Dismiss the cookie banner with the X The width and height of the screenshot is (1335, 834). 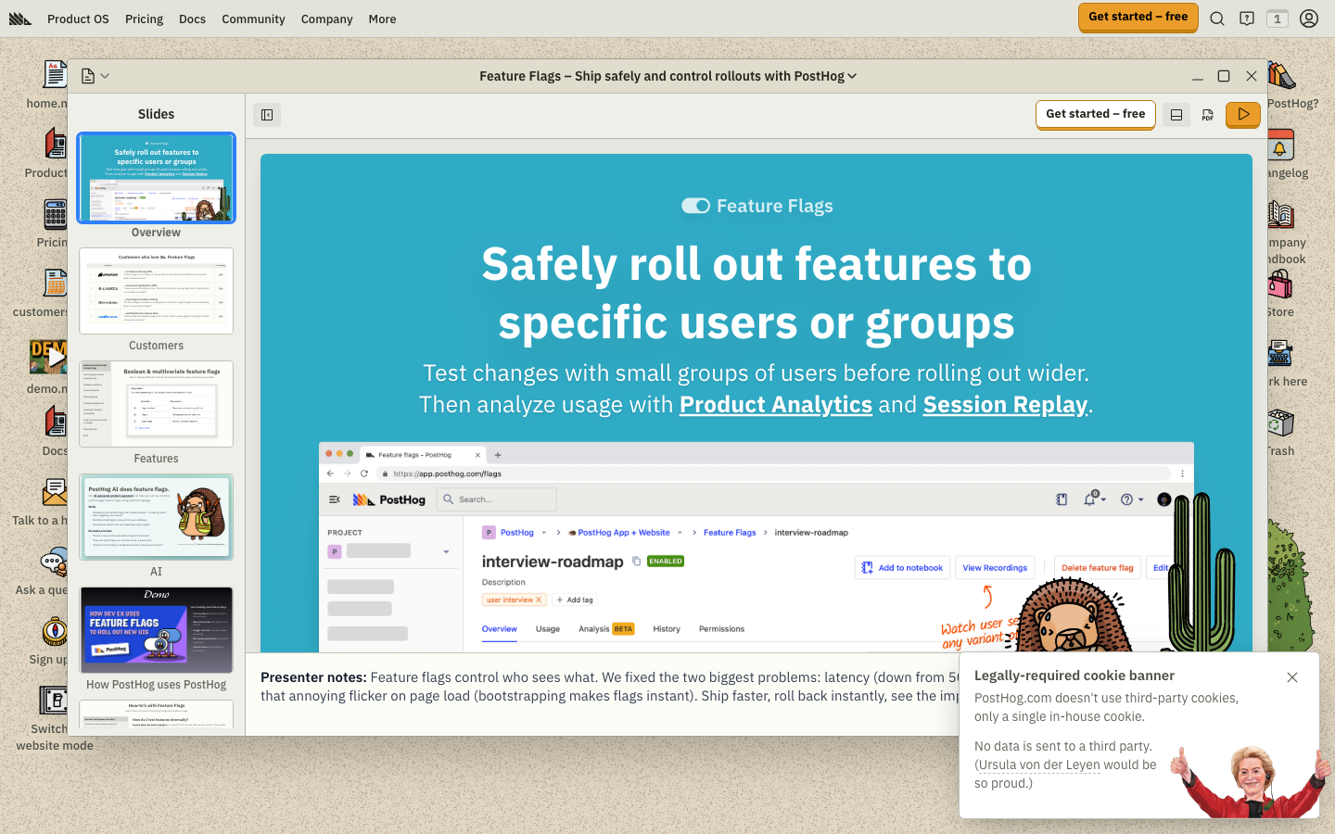pos(1292,677)
